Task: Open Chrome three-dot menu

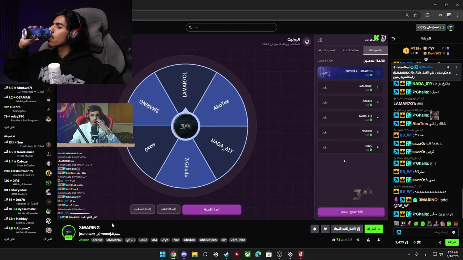Action: [457, 15]
